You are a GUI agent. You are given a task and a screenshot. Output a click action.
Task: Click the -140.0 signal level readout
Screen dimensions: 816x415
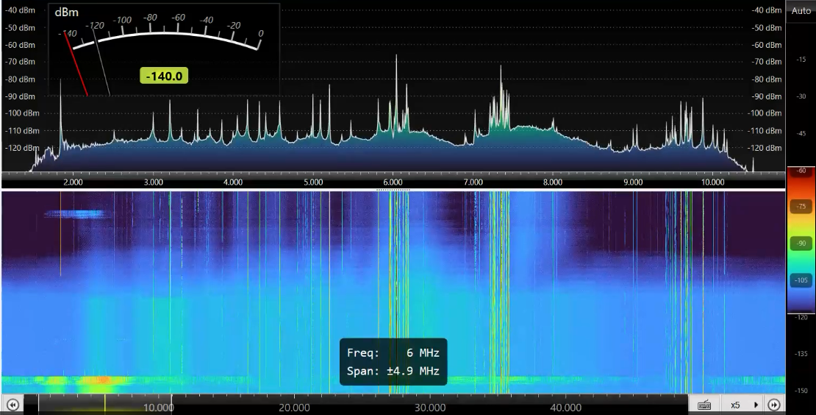pos(164,76)
